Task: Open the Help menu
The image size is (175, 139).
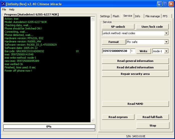Action: [x=11, y=9]
